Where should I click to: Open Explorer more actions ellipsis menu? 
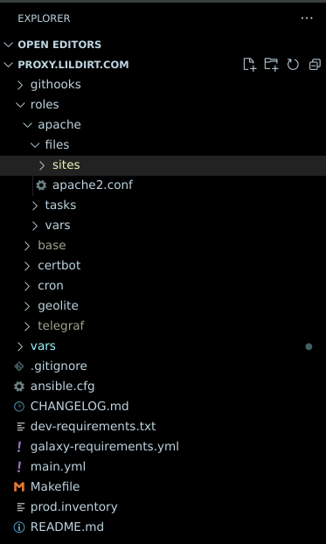coord(307,18)
